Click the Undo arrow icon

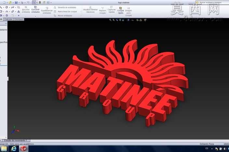click(28, 3)
